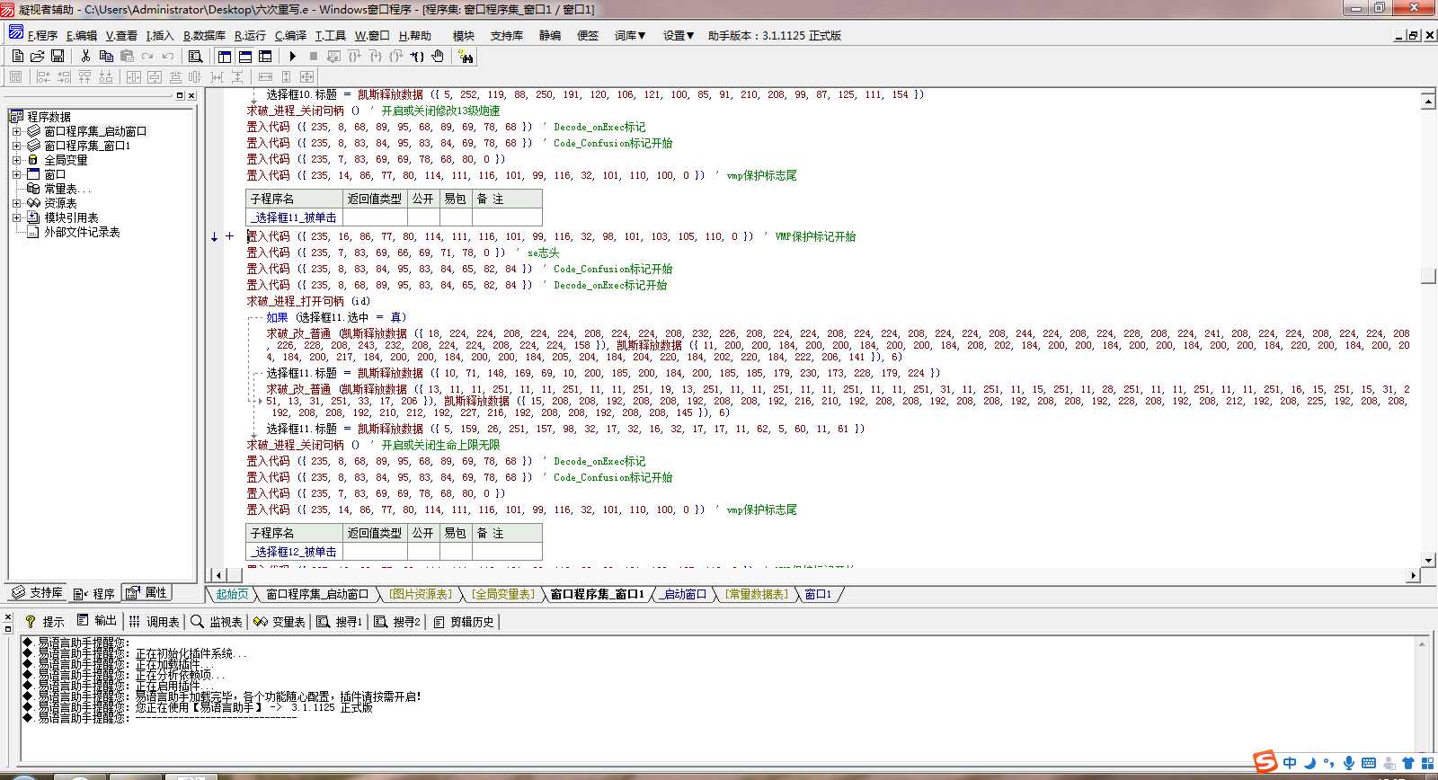Expand the 资源表 tree node
Viewport: 1438px width, 780px height.
[16, 203]
